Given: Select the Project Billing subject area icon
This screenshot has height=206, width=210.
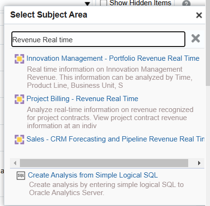Looking at the screenshot, I should tap(19, 99).
